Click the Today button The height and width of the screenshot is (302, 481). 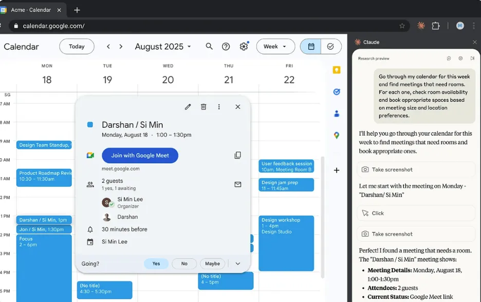click(77, 47)
